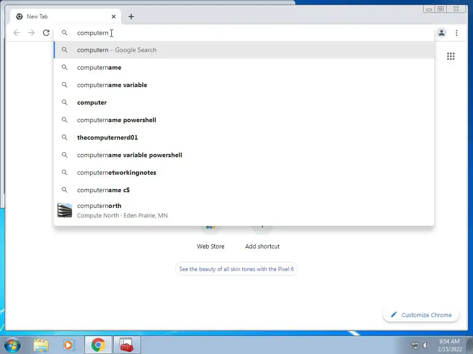Click the browser Forward arrow
The height and width of the screenshot is (354, 473).
[31, 33]
